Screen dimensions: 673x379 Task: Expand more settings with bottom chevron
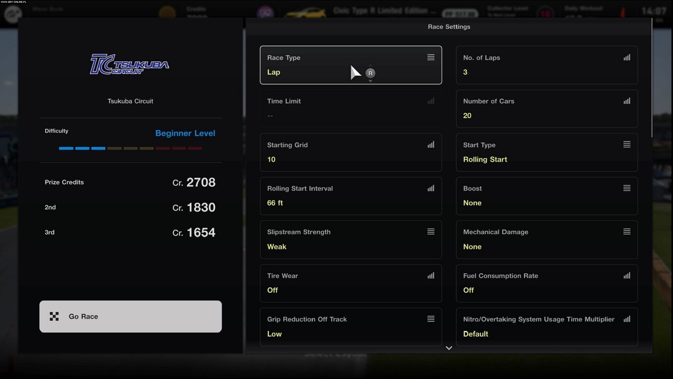coord(449,348)
